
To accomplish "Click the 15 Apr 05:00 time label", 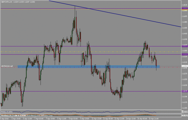I will (142, 118).
